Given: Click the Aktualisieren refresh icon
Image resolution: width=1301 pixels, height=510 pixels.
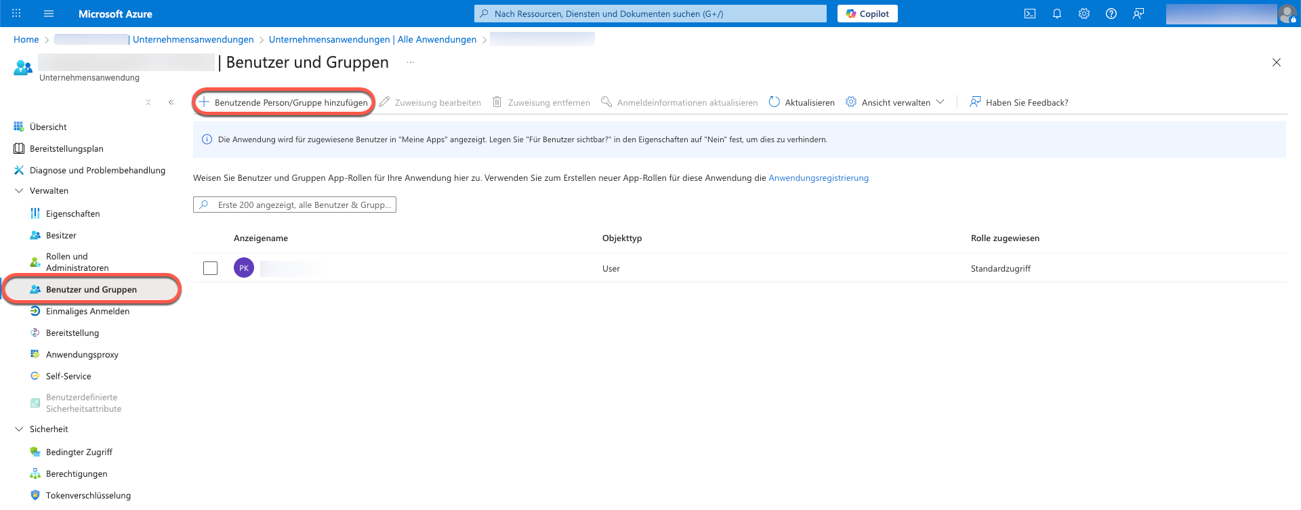Looking at the screenshot, I should pyautogui.click(x=775, y=102).
